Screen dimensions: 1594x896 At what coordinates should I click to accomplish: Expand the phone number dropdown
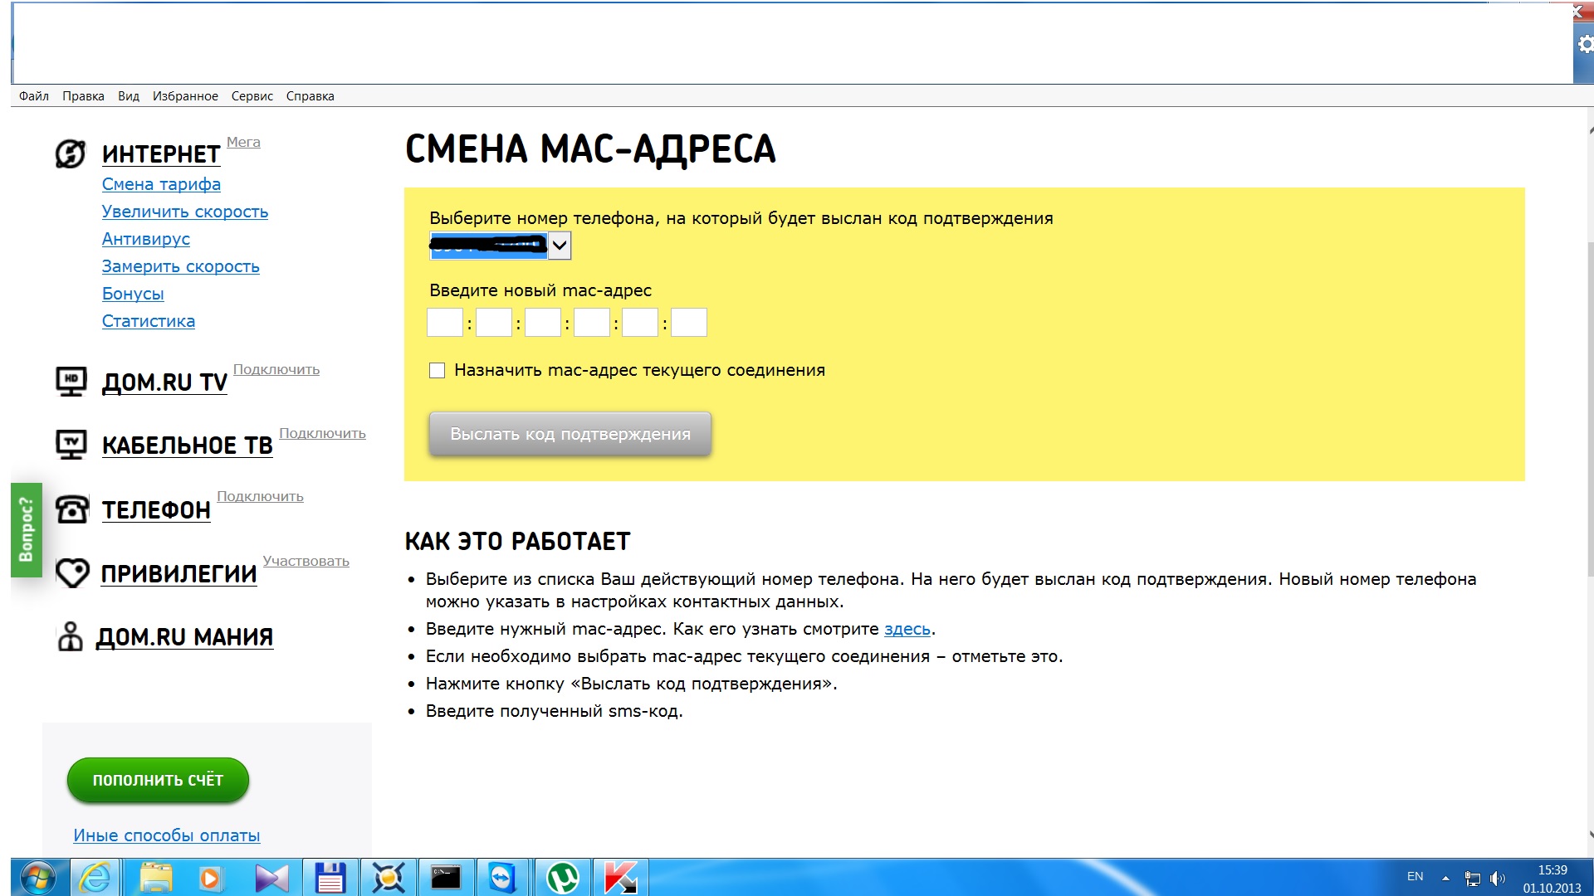pos(560,246)
